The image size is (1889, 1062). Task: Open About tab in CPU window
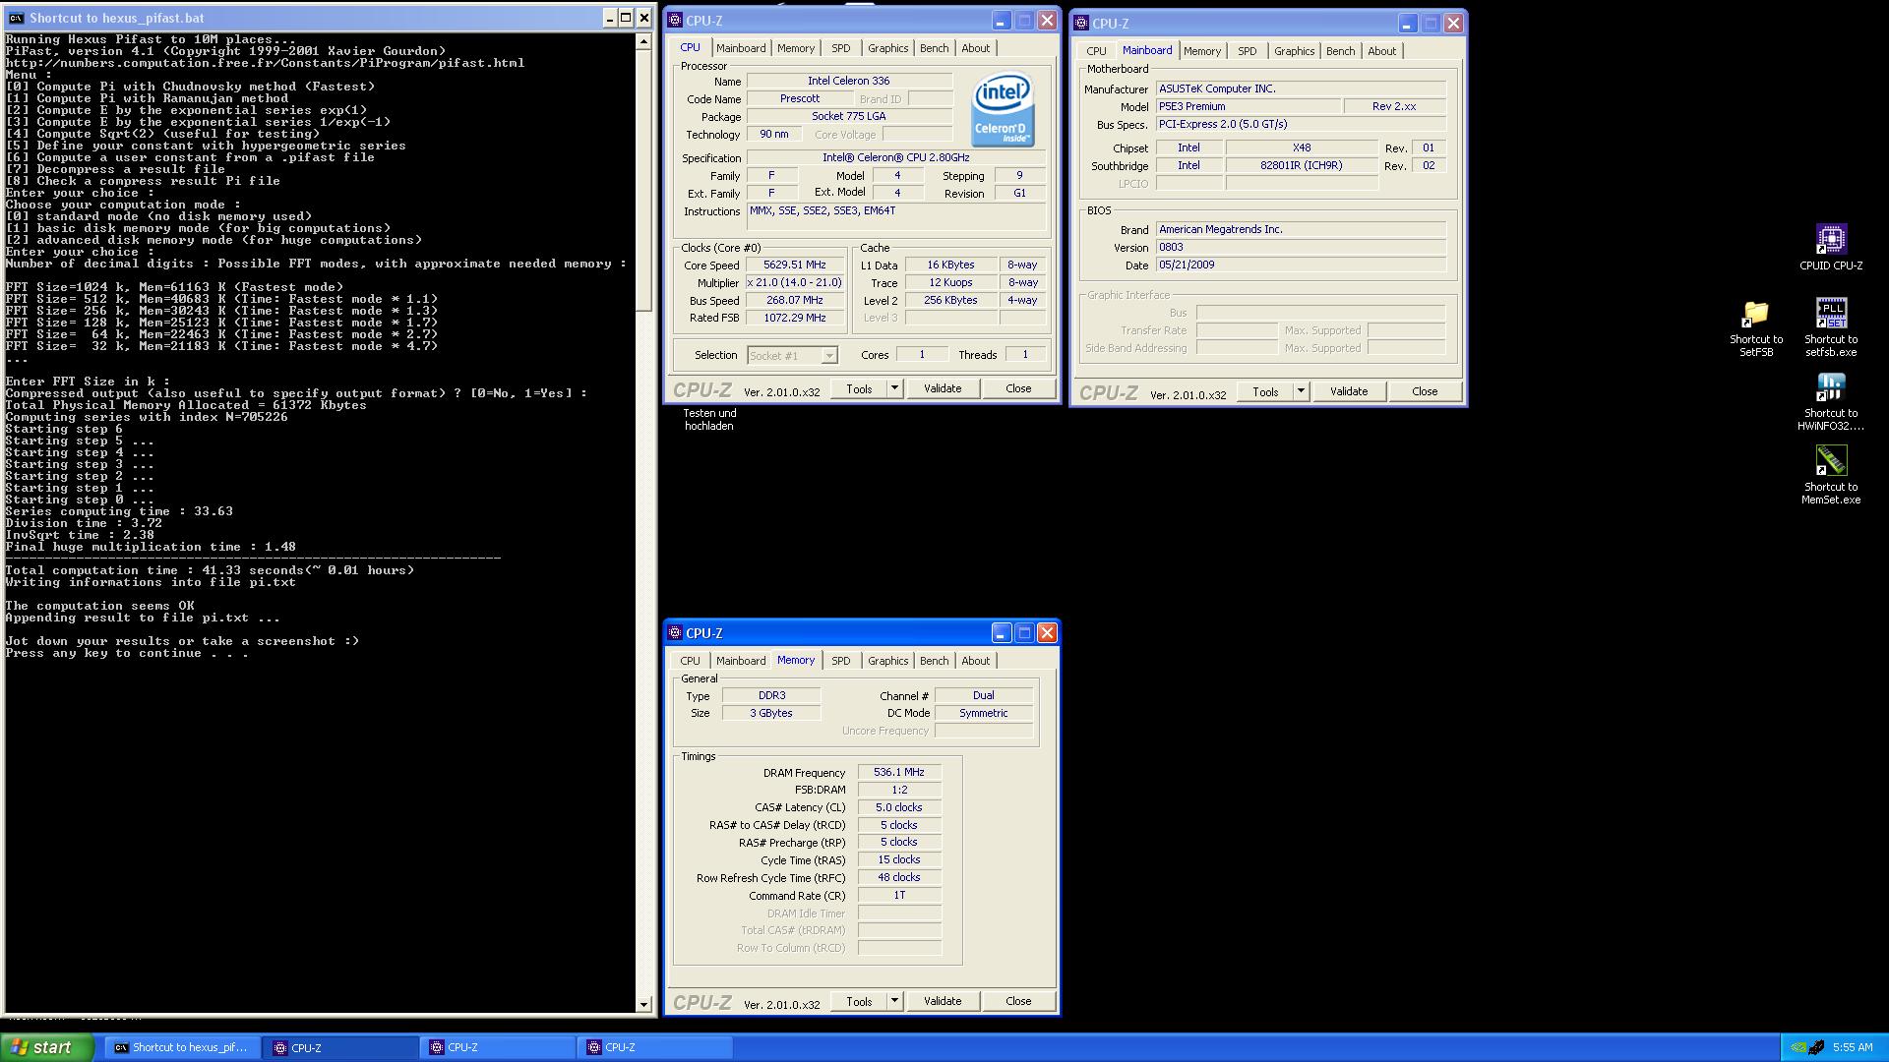(976, 48)
